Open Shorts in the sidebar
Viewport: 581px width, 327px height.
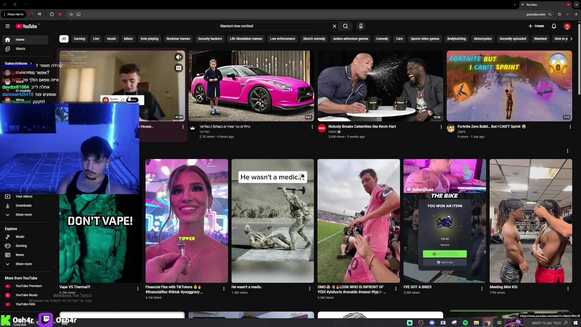point(25,49)
